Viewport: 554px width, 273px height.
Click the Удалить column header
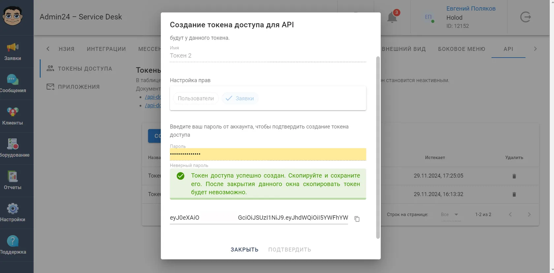(514, 158)
